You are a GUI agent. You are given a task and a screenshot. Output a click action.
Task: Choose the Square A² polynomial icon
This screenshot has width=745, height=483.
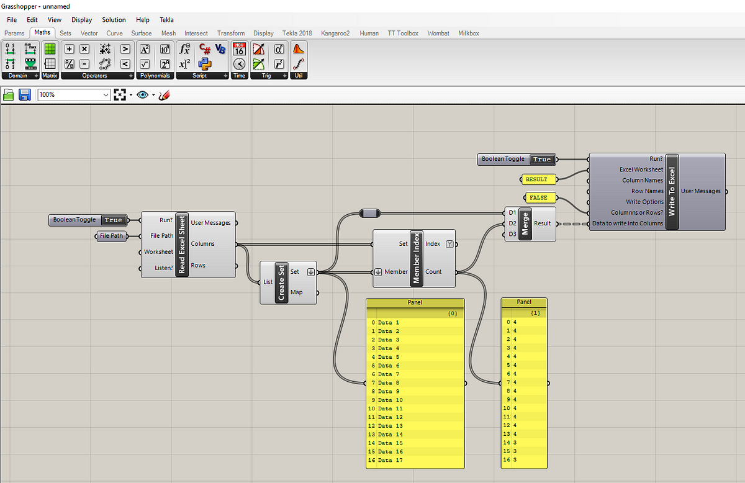[145, 48]
